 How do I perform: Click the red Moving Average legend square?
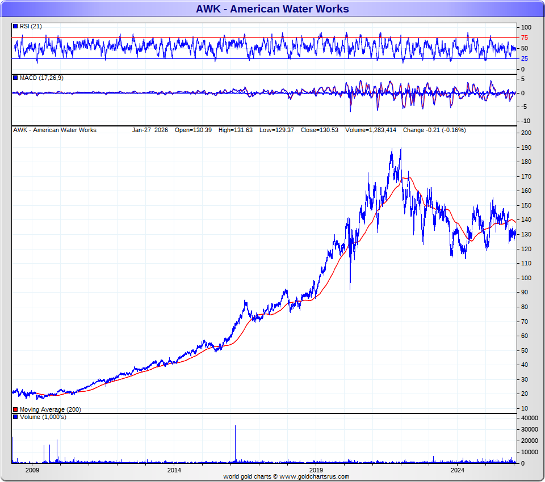point(15,409)
